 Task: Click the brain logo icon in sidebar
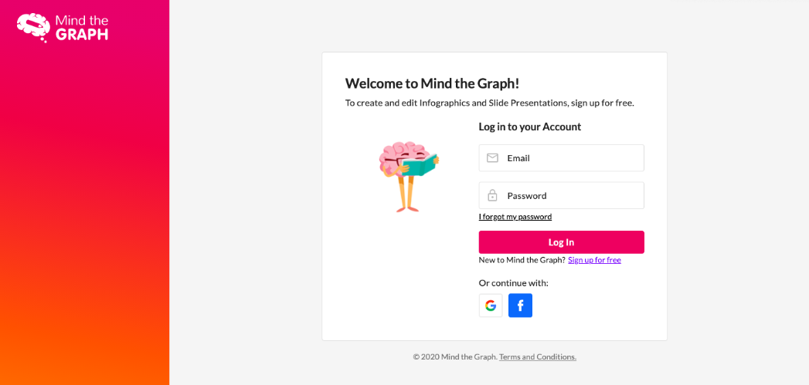click(33, 27)
